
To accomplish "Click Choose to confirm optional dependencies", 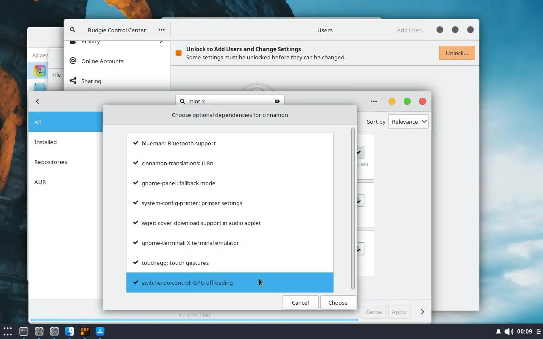I will pos(338,303).
